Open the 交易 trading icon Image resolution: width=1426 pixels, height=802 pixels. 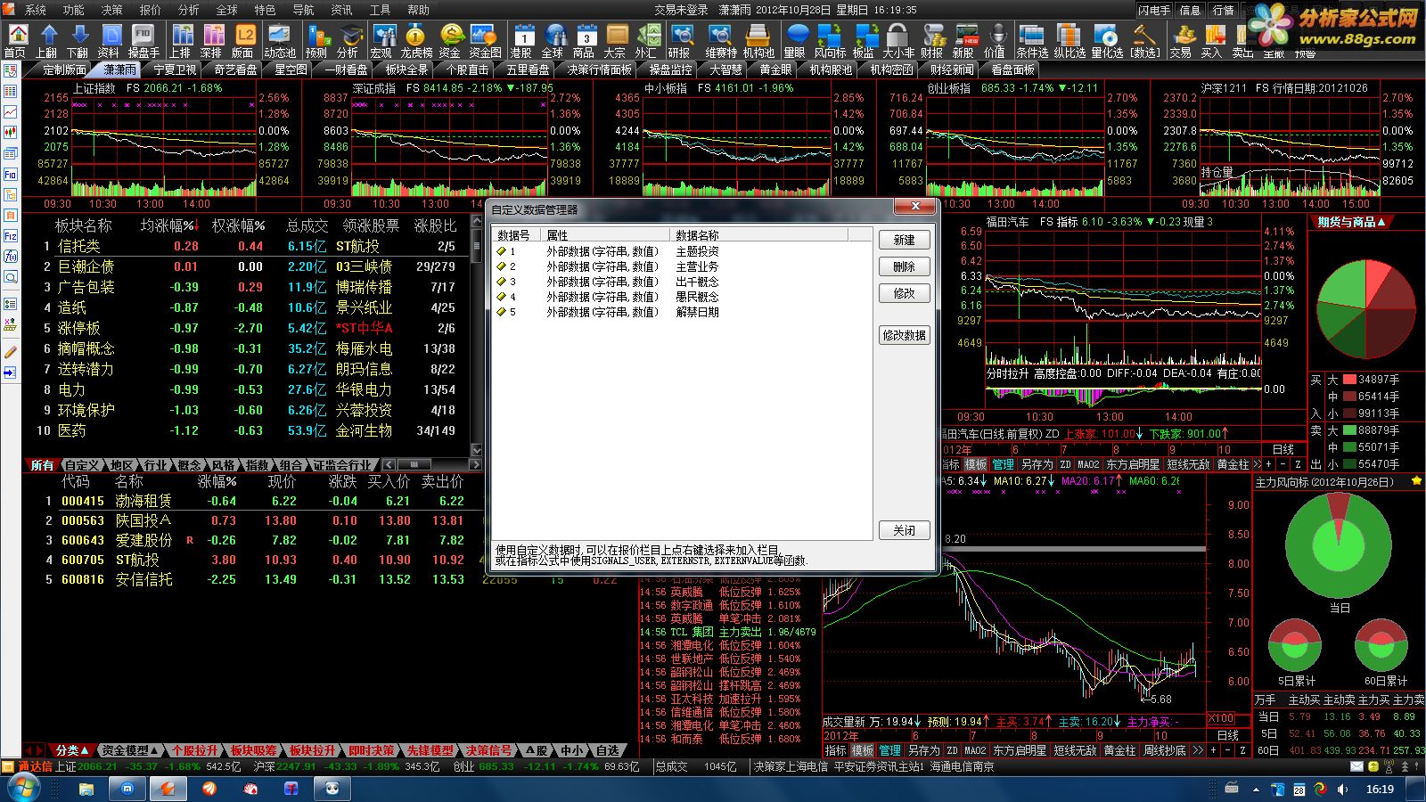click(1183, 41)
